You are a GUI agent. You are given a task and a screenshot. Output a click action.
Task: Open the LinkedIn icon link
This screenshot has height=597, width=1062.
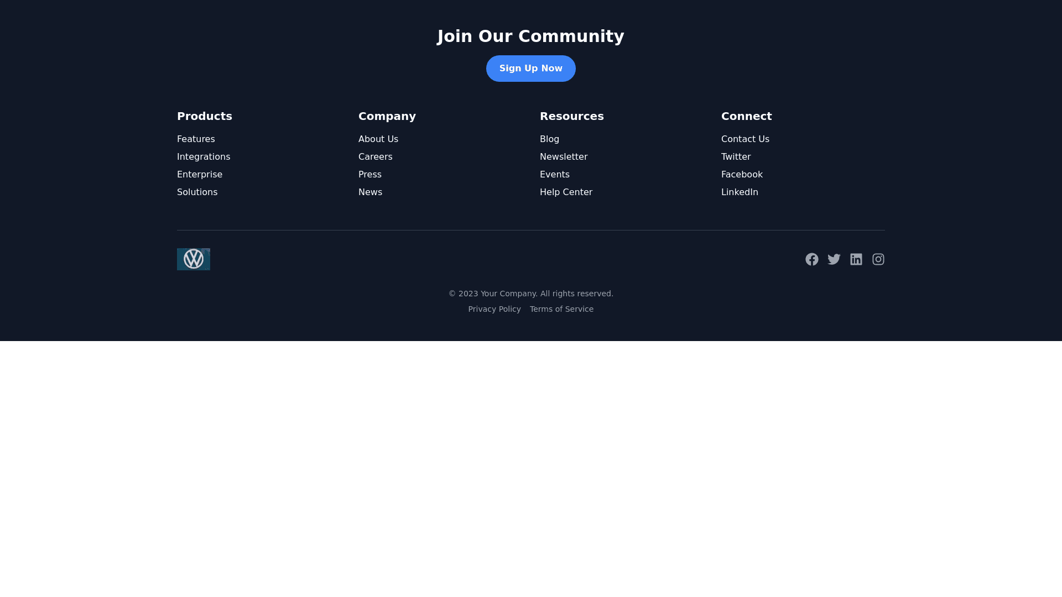[x=856, y=259]
